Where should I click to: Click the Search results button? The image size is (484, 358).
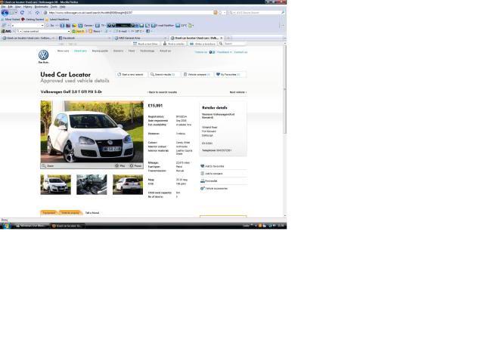pyautogui.click(x=163, y=74)
